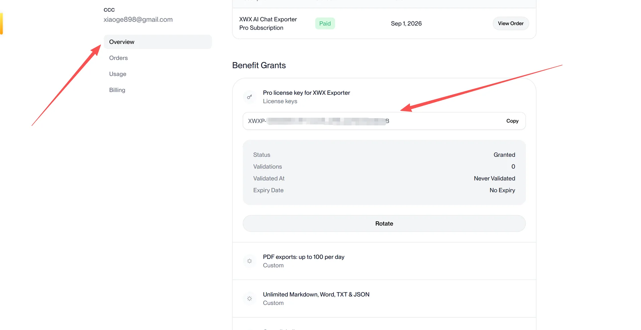This screenshot has width=641, height=330.
Task: Copy the Pro license key
Action: 512,121
